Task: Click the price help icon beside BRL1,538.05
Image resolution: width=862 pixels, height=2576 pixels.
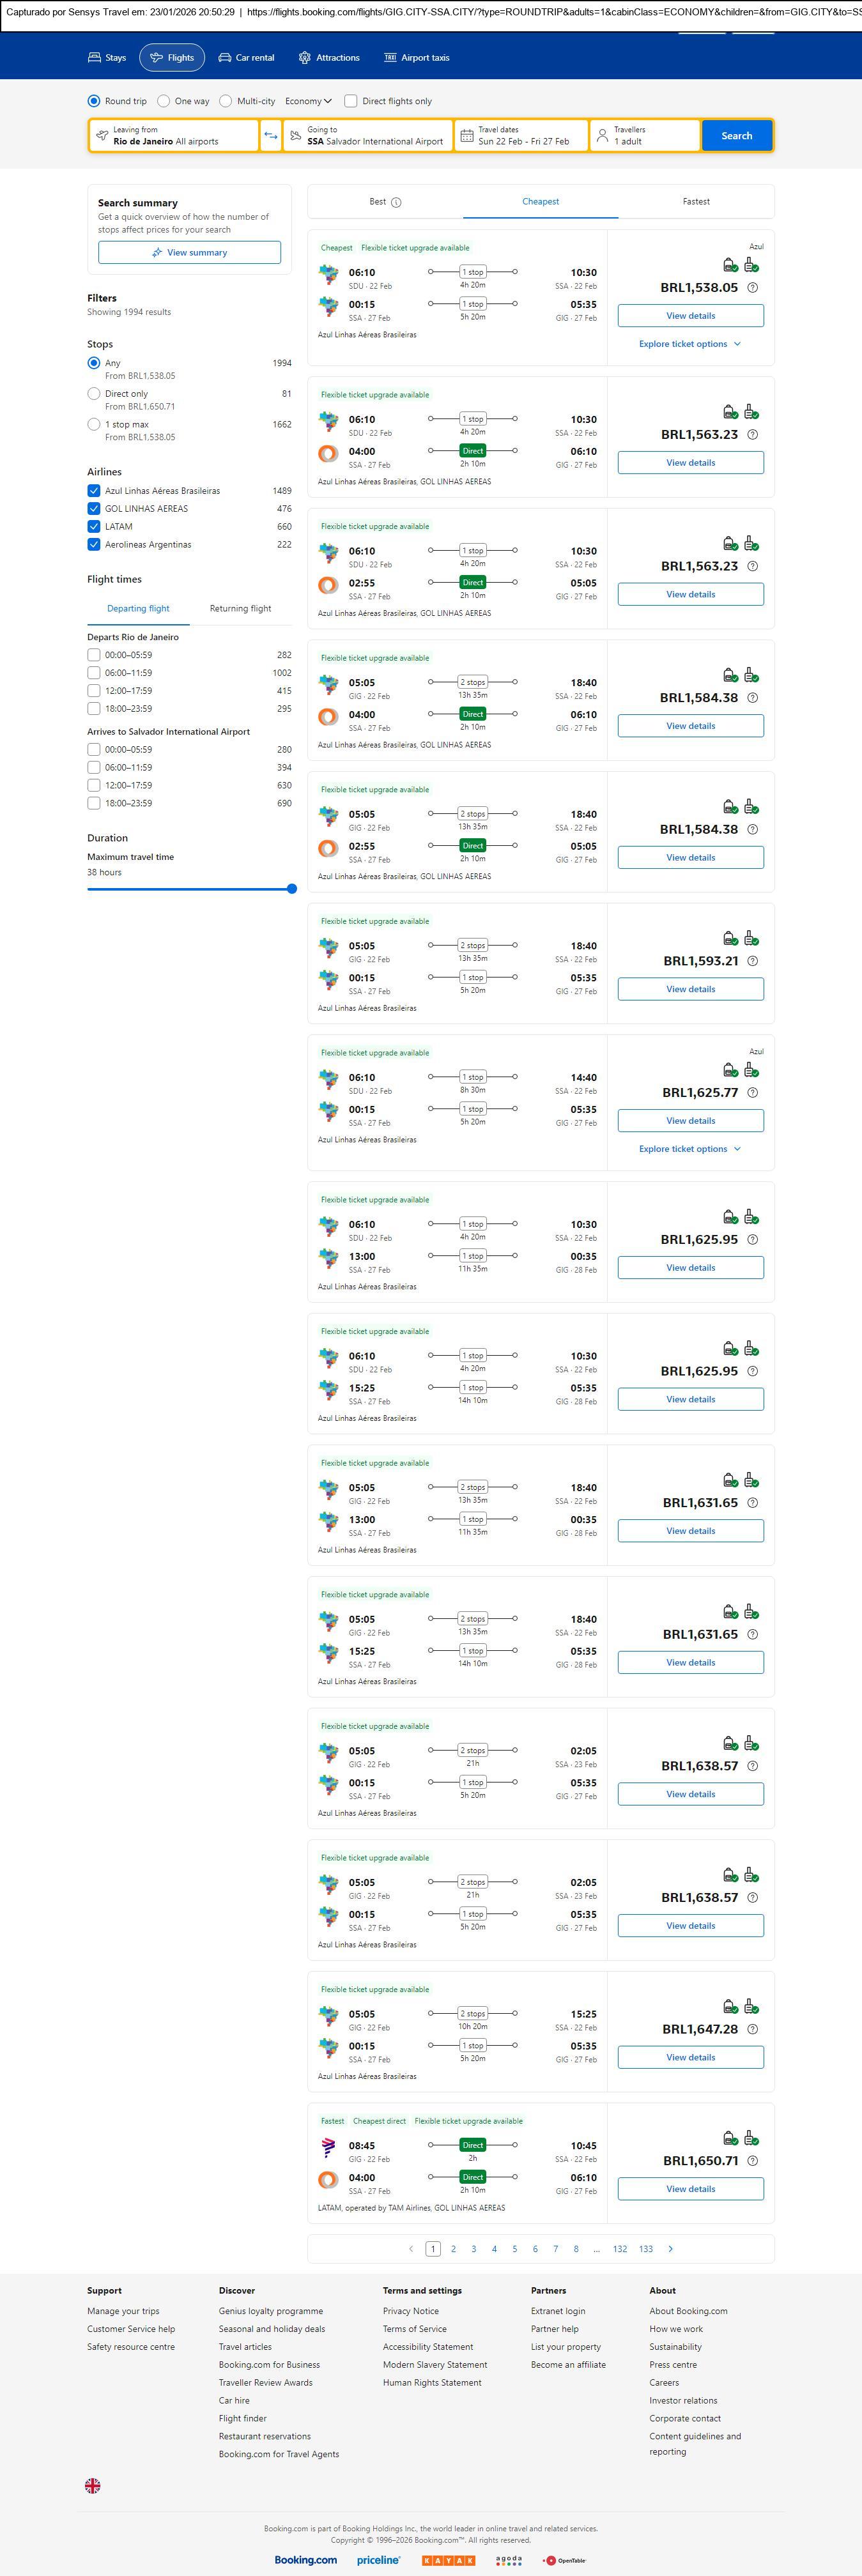Action: coord(753,288)
